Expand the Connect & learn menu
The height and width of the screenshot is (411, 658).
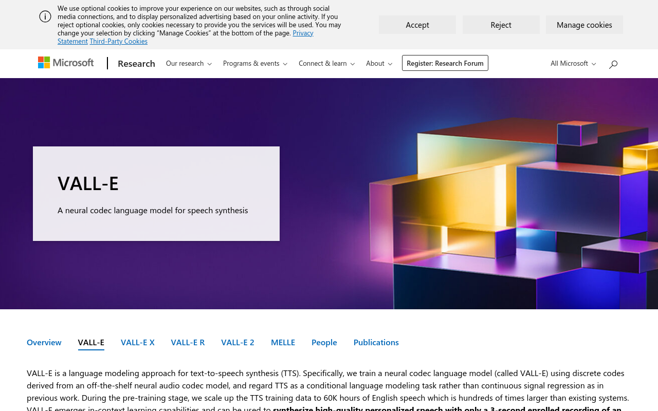(326, 63)
